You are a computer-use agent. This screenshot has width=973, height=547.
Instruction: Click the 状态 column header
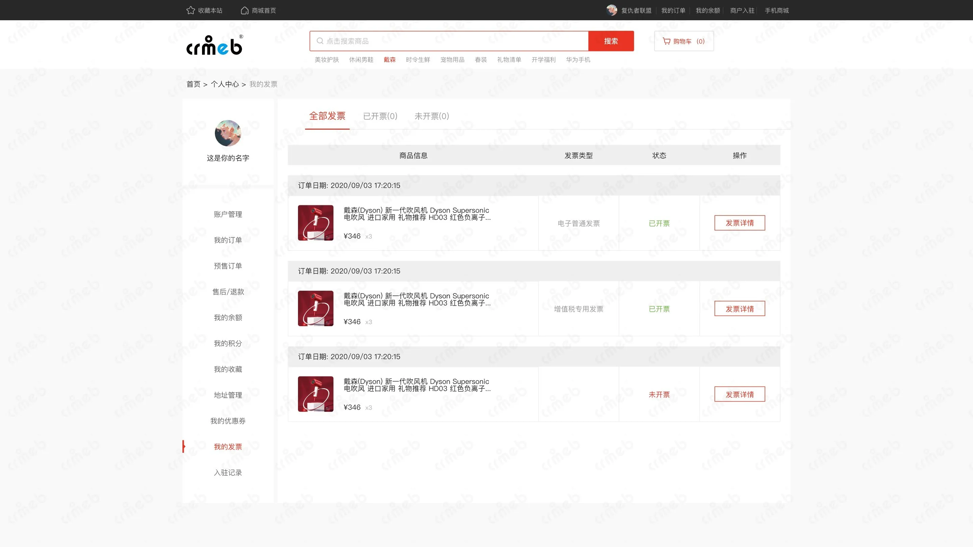[659, 156]
